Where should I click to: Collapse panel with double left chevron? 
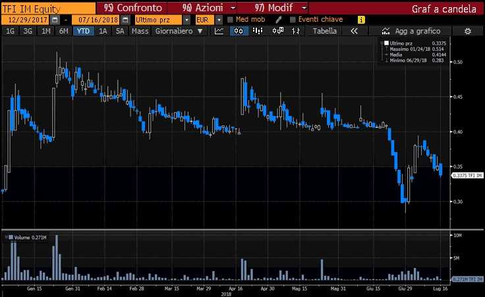354,31
